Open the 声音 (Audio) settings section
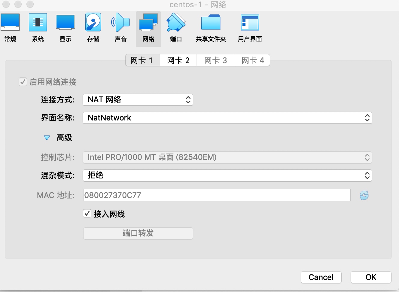The height and width of the screenshot is (292, 399). pos(121,28)
